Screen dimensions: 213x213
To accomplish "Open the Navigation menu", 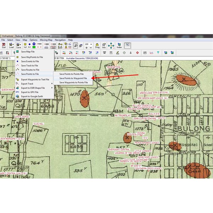I will [x=60, y=40].
